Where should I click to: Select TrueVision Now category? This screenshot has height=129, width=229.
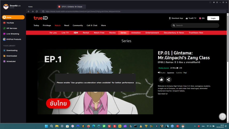point(196,33)
